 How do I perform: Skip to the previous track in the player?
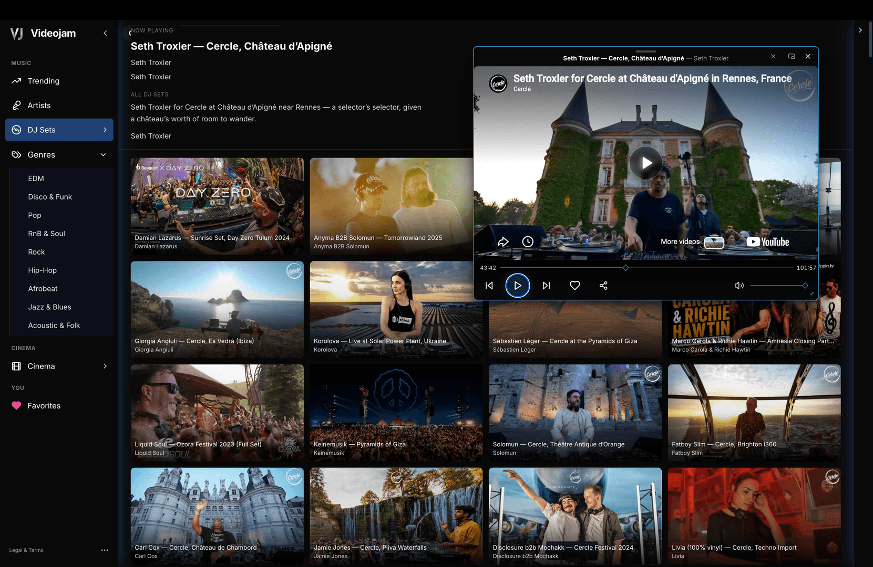click(489, 286)
